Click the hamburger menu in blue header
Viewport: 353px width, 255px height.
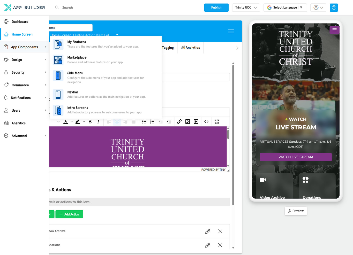231,31
